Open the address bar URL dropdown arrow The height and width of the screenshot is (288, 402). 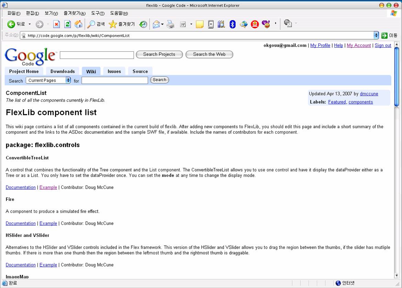(x=376, y=35)
